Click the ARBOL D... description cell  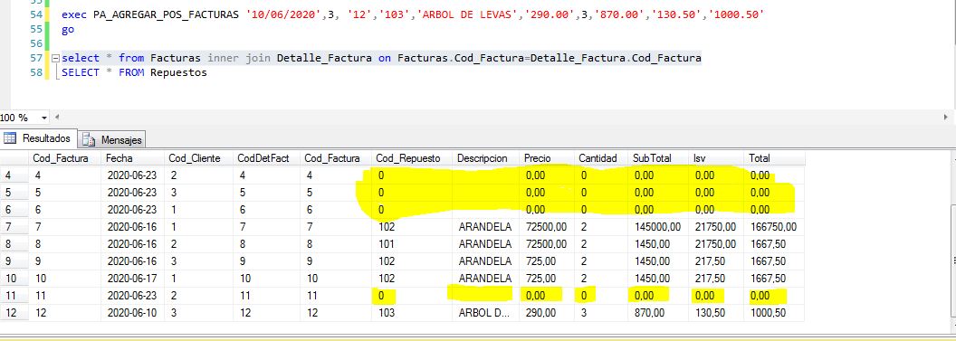click(485, 313)
